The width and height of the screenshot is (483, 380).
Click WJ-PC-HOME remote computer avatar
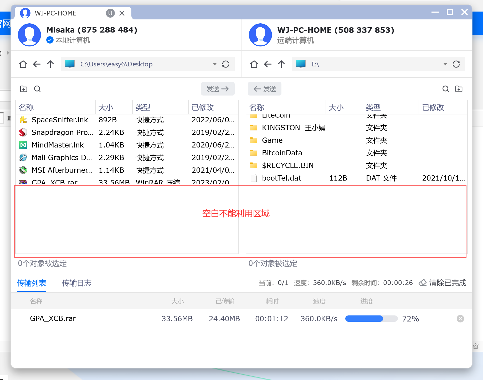click(x=260, y=35)
